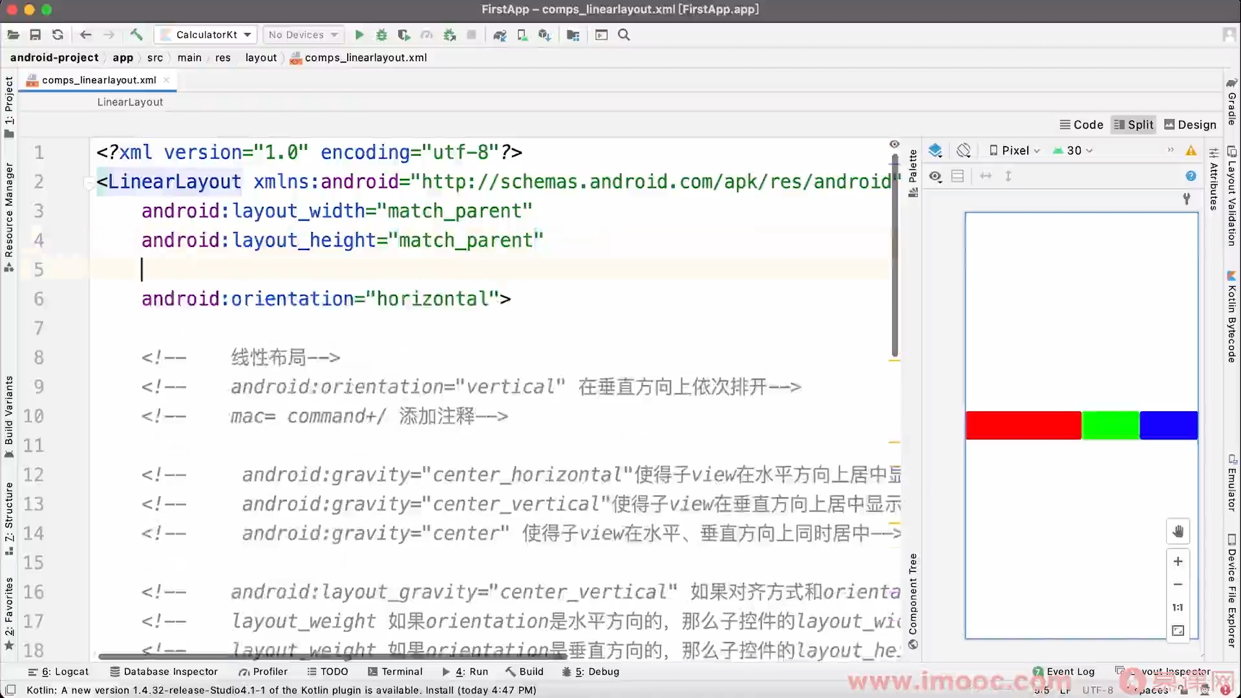Toggle horizontal expand arrows icon
The width and height of the screenshot is (1241, 698).
pos(986,176)
